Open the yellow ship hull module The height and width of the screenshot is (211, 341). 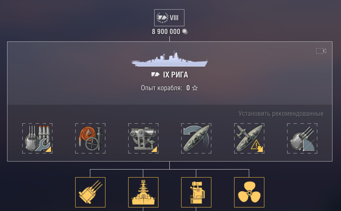(143, 192)
